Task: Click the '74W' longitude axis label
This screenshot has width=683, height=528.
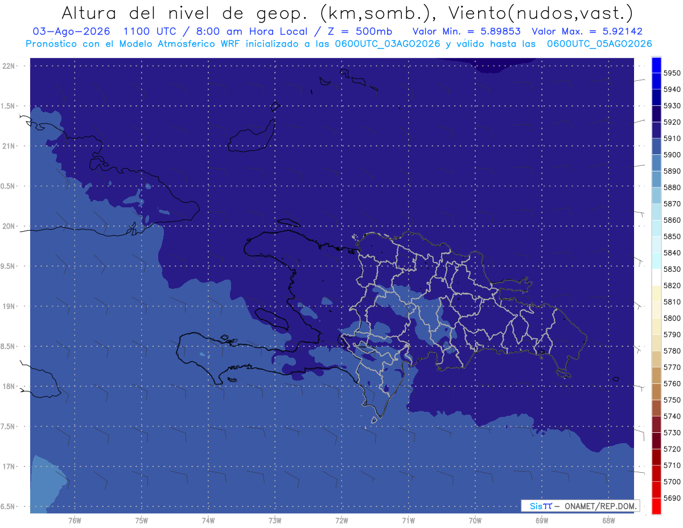Action: [208, 521]
